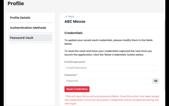
Task: Show password using the eye icon
Action: click(x=156, y=81)
